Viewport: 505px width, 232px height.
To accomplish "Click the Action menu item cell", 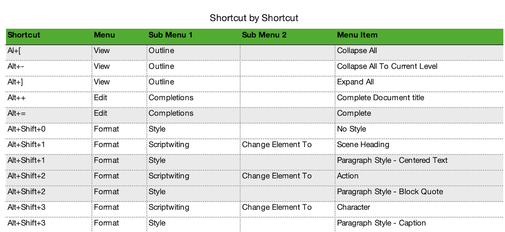I will [x=419, y=176].
